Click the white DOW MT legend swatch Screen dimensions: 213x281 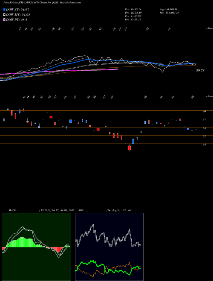[4, 15]
